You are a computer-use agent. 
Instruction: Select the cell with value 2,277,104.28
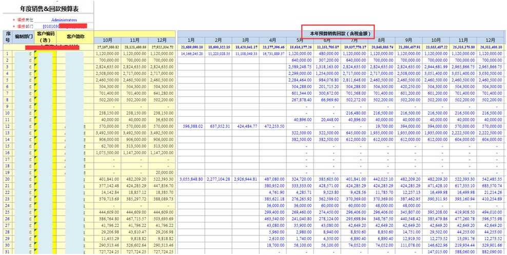coord(218,179)
